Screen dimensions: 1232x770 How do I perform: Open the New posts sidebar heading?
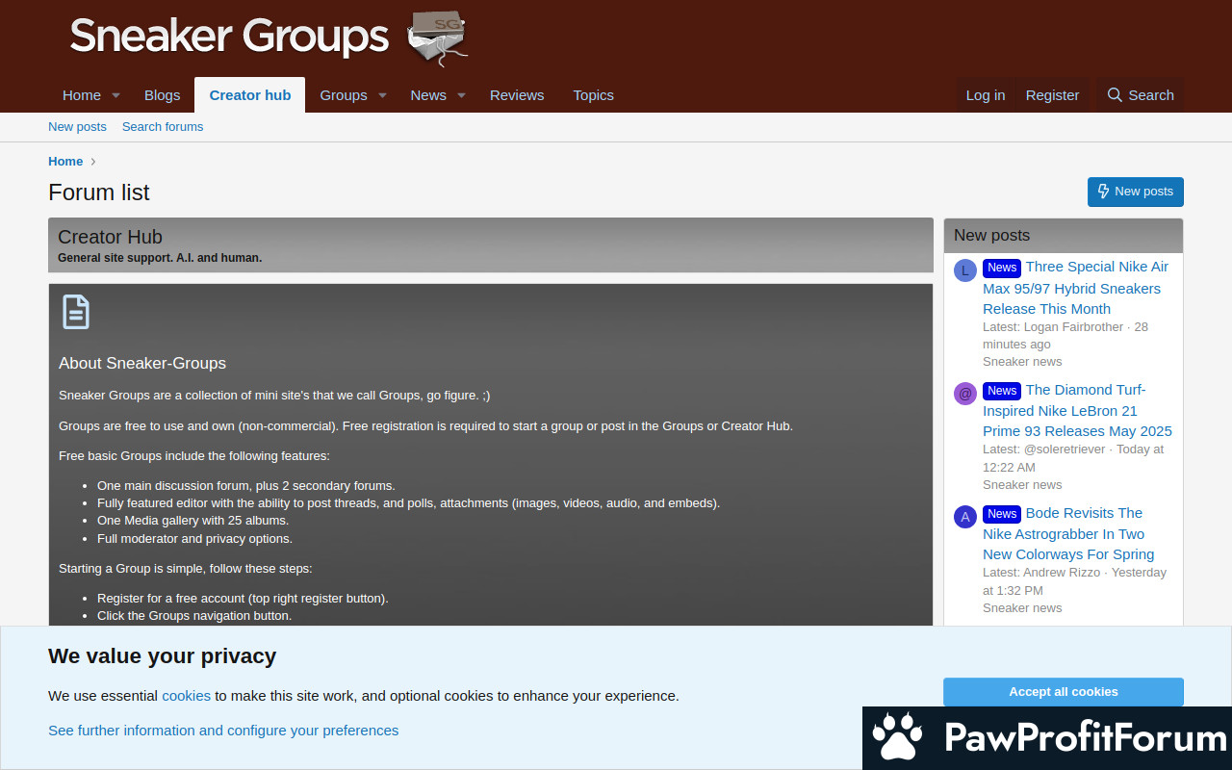pos(991,235)
